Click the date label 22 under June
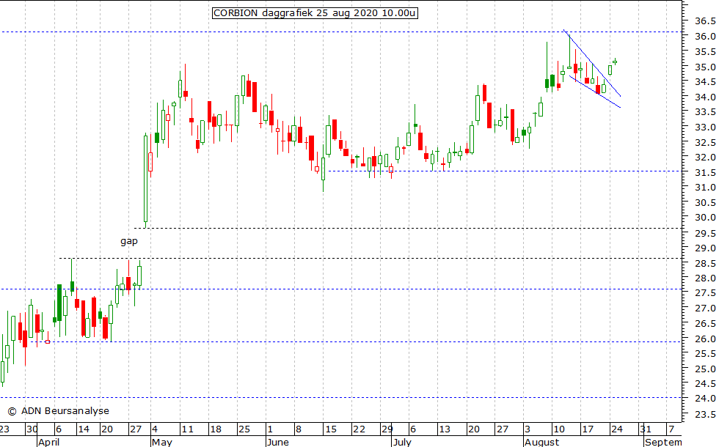 point(359,429)
